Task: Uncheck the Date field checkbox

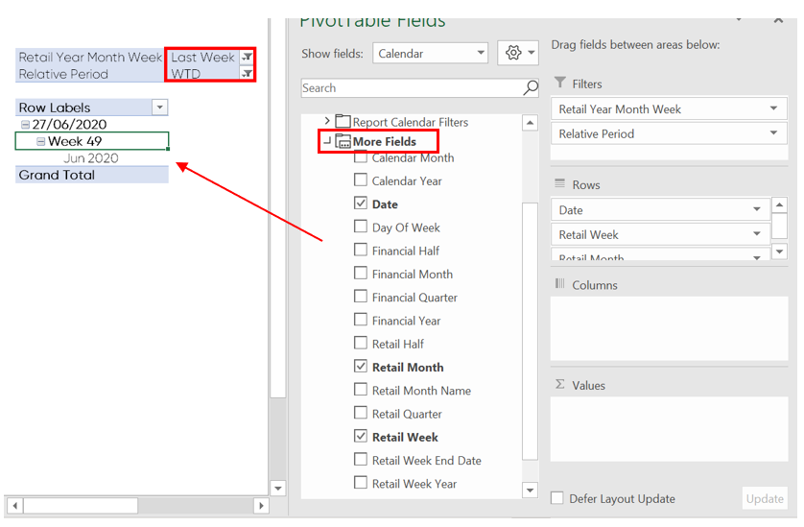Action: pyautogui.click(x=361, y=204)
